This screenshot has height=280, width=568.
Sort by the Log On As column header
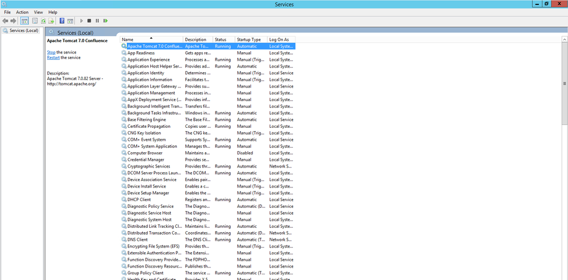(x=281, y=39)
